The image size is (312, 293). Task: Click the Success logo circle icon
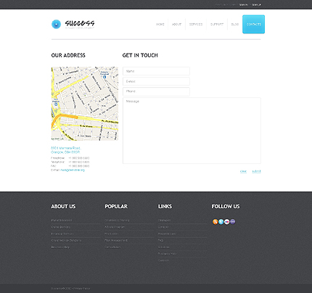coord(56,24)
